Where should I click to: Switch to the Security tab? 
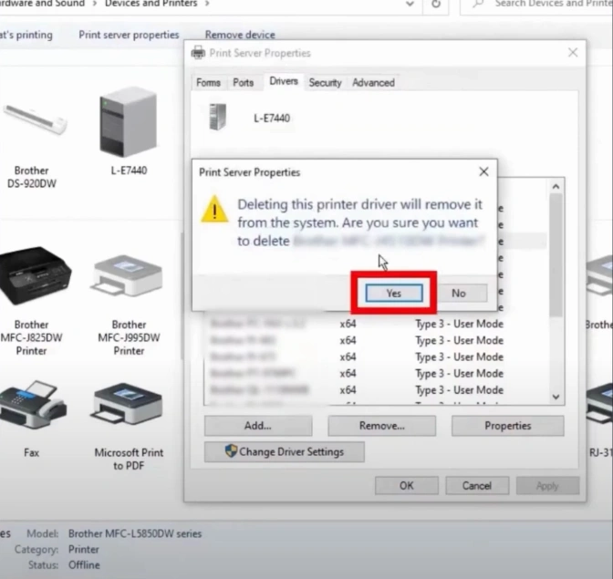(325, 82)
